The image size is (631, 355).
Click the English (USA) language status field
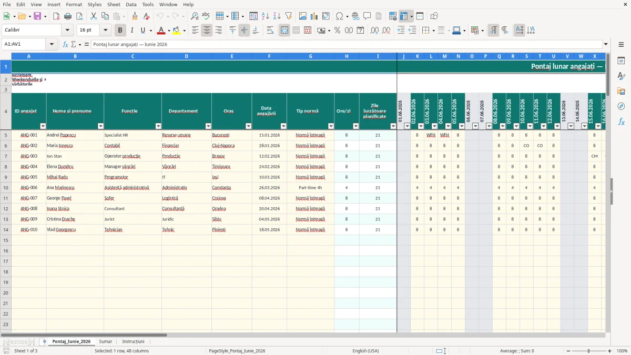pyautogui.click(x=365, y=351)
